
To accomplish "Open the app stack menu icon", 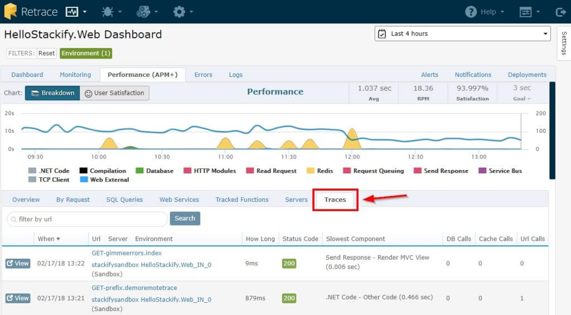I will tap(143, 12).
